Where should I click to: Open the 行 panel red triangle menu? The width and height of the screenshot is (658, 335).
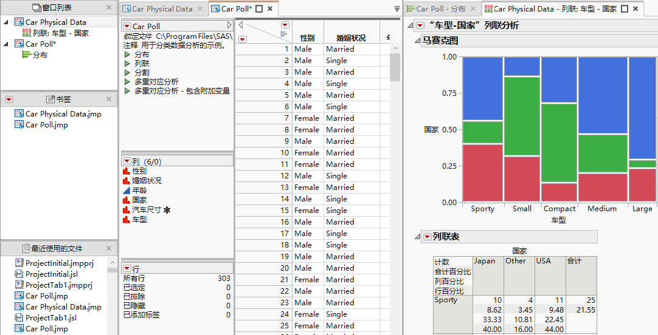click(127, 268)
